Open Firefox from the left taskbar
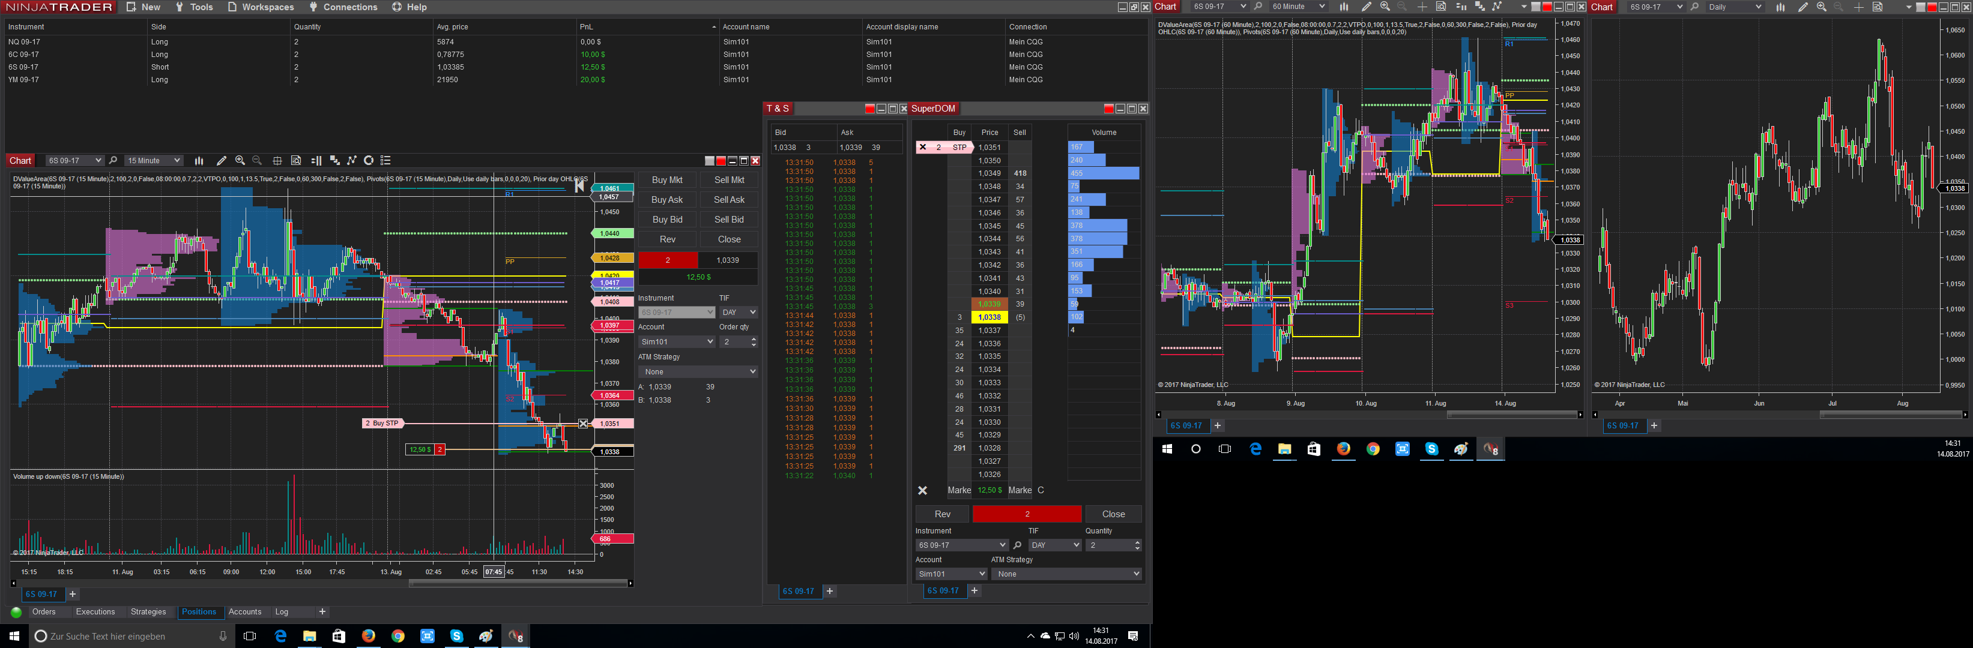This screenshot has height=648, width=1973. pos(369,636)
